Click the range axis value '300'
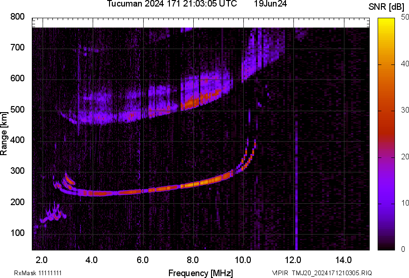This screenshot has width=409, height=278. [17, 171]
